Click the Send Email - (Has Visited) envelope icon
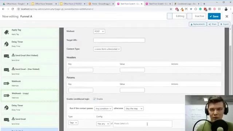 [x=7, y=70]
